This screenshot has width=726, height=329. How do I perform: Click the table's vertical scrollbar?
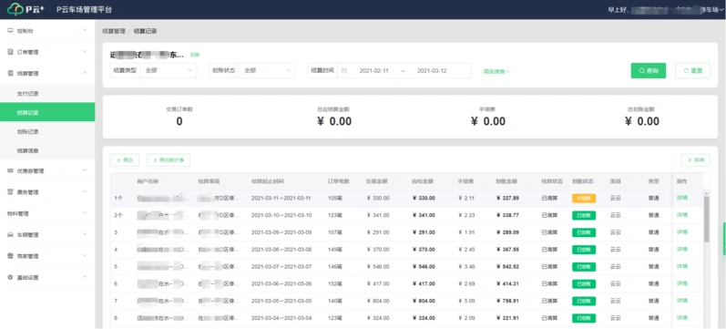click(707, 219)
